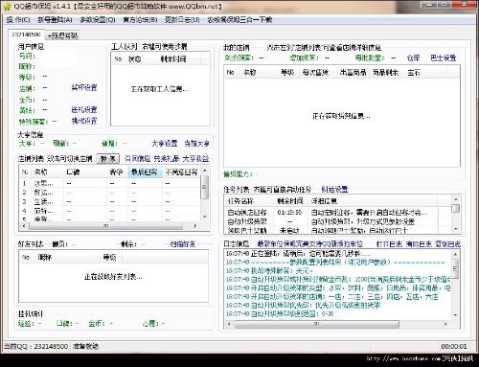
Task: Click the 昵称 column header in friends list
Action: [x=67, y=258]
